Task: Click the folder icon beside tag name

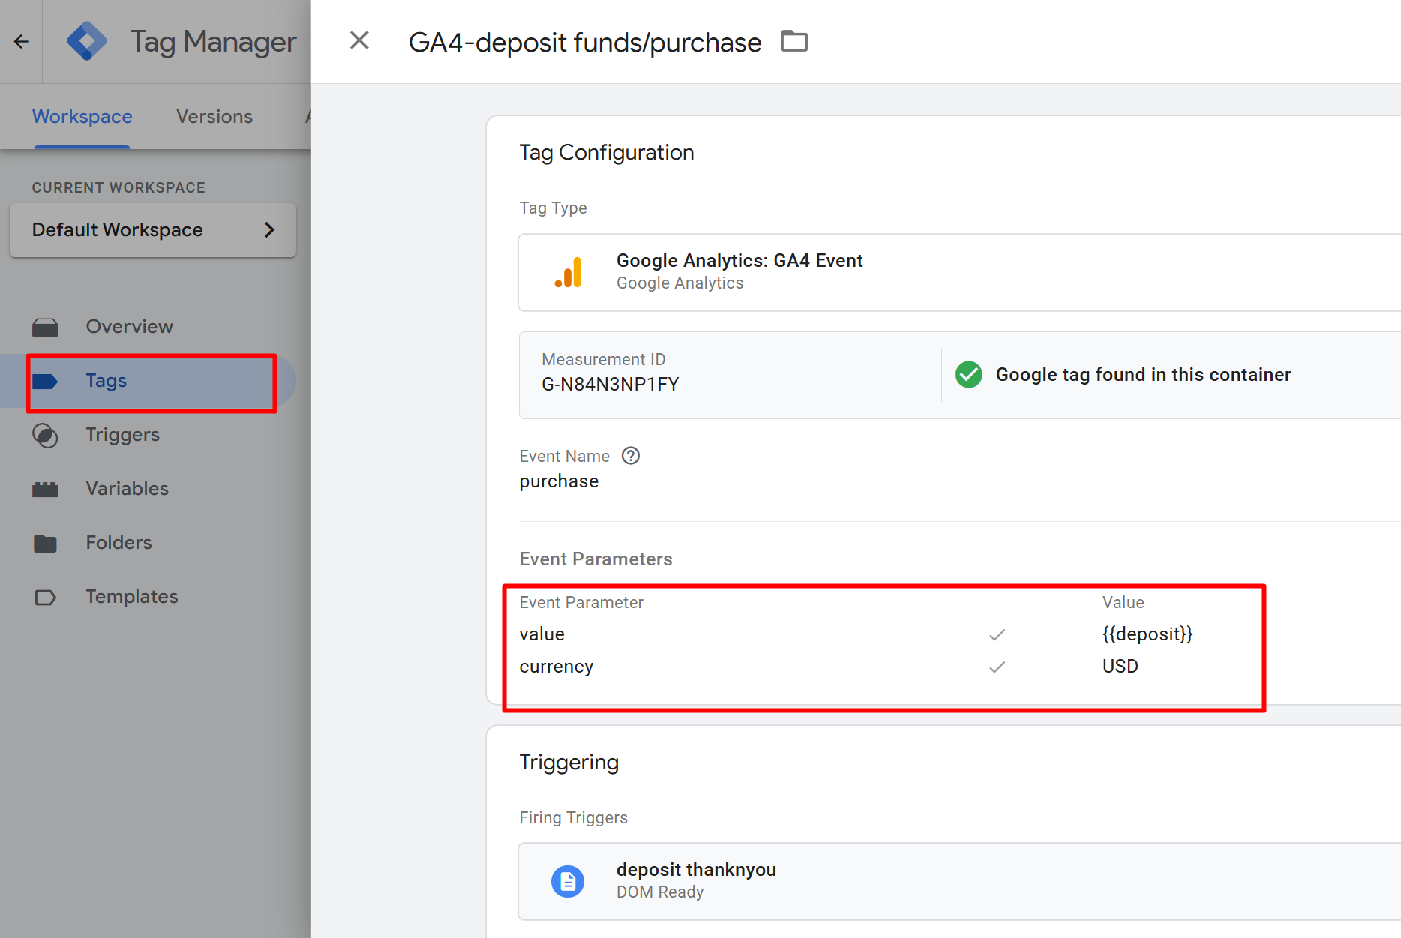Action: click(x=794, y=41)
